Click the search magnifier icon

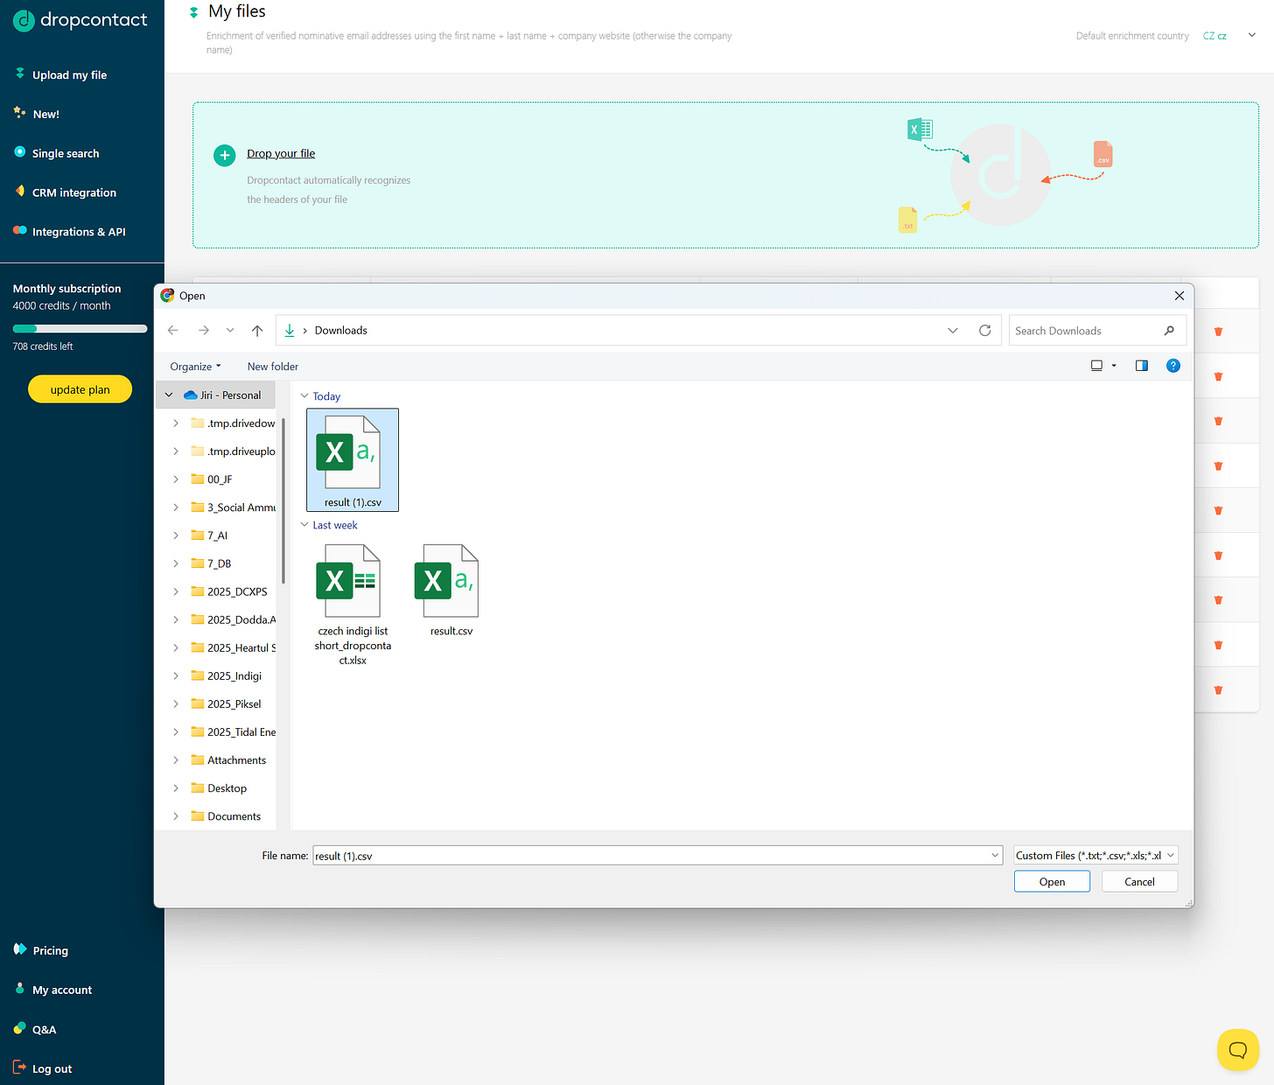pyautogui.click(x=1169, y=330)
